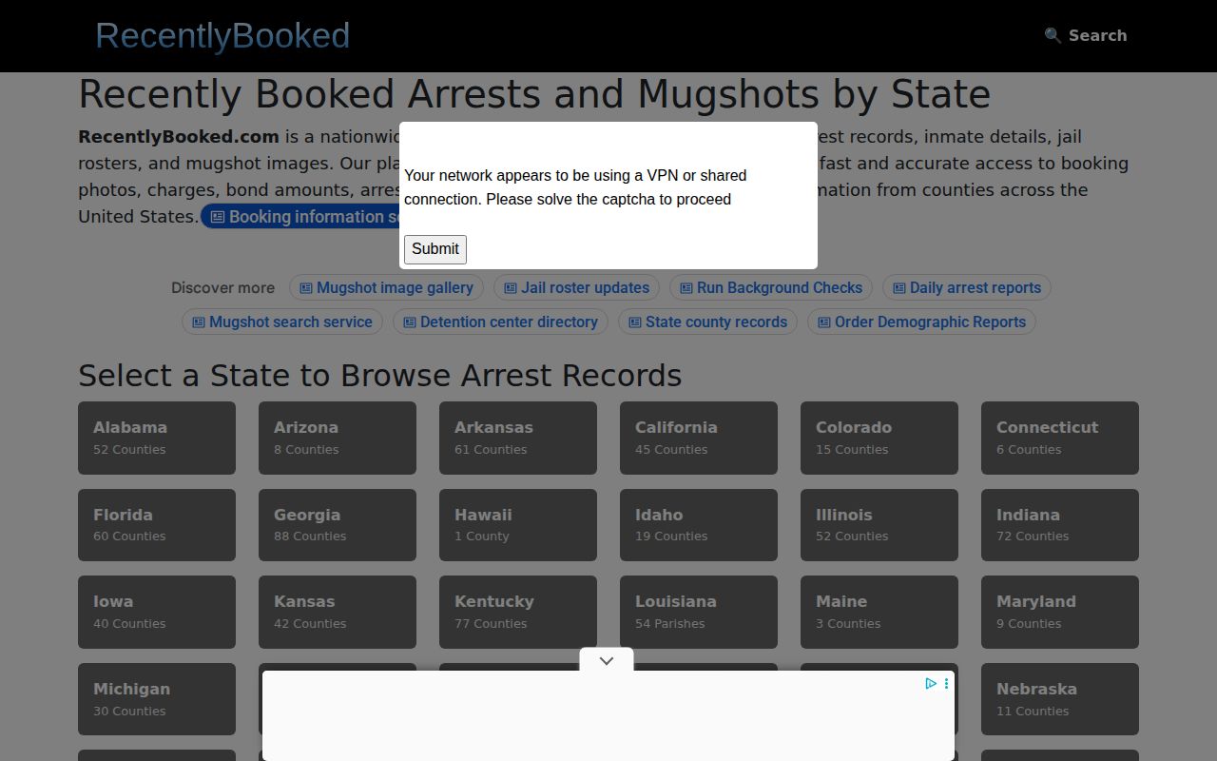Open the RecentlyBooked site logo link
Screen dimensions: 1217x761
222,36
